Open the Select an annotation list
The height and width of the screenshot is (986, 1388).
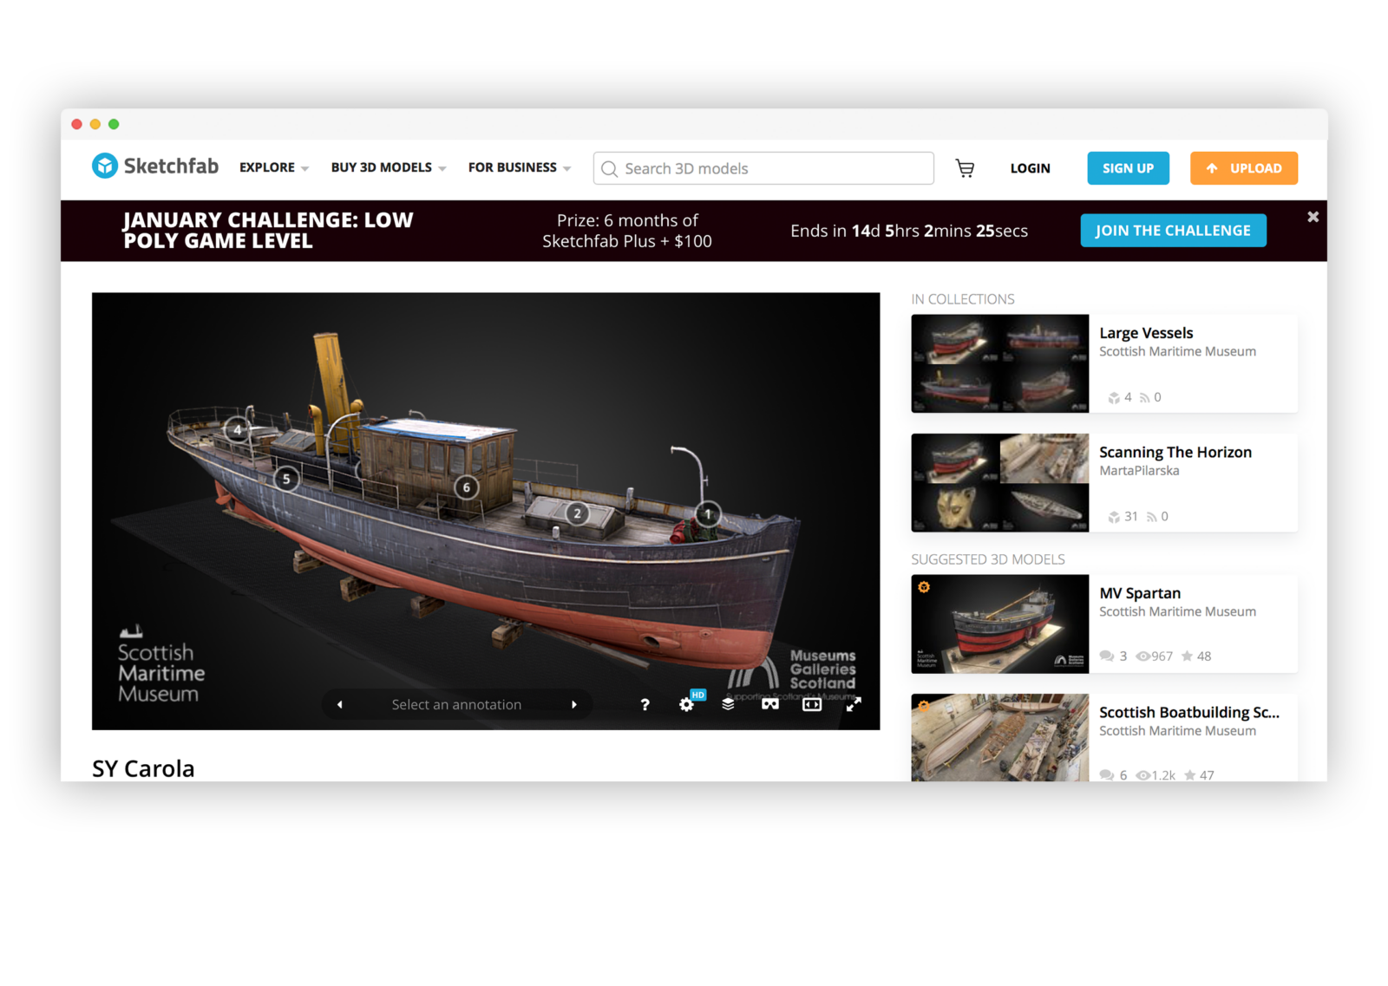pyautogui.click(x=457, y=704)
